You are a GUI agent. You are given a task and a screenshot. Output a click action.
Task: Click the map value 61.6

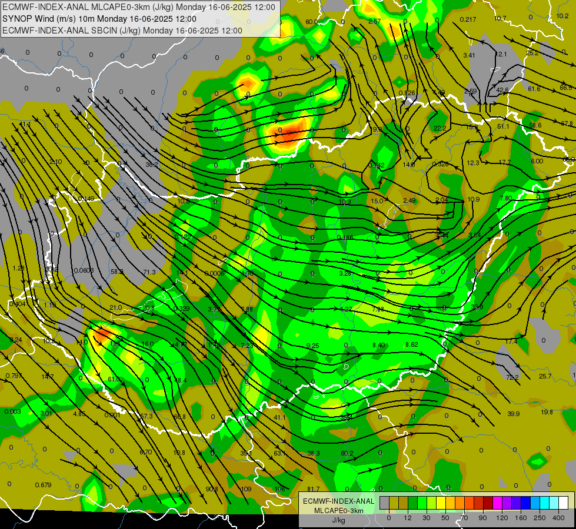point(534,89)
